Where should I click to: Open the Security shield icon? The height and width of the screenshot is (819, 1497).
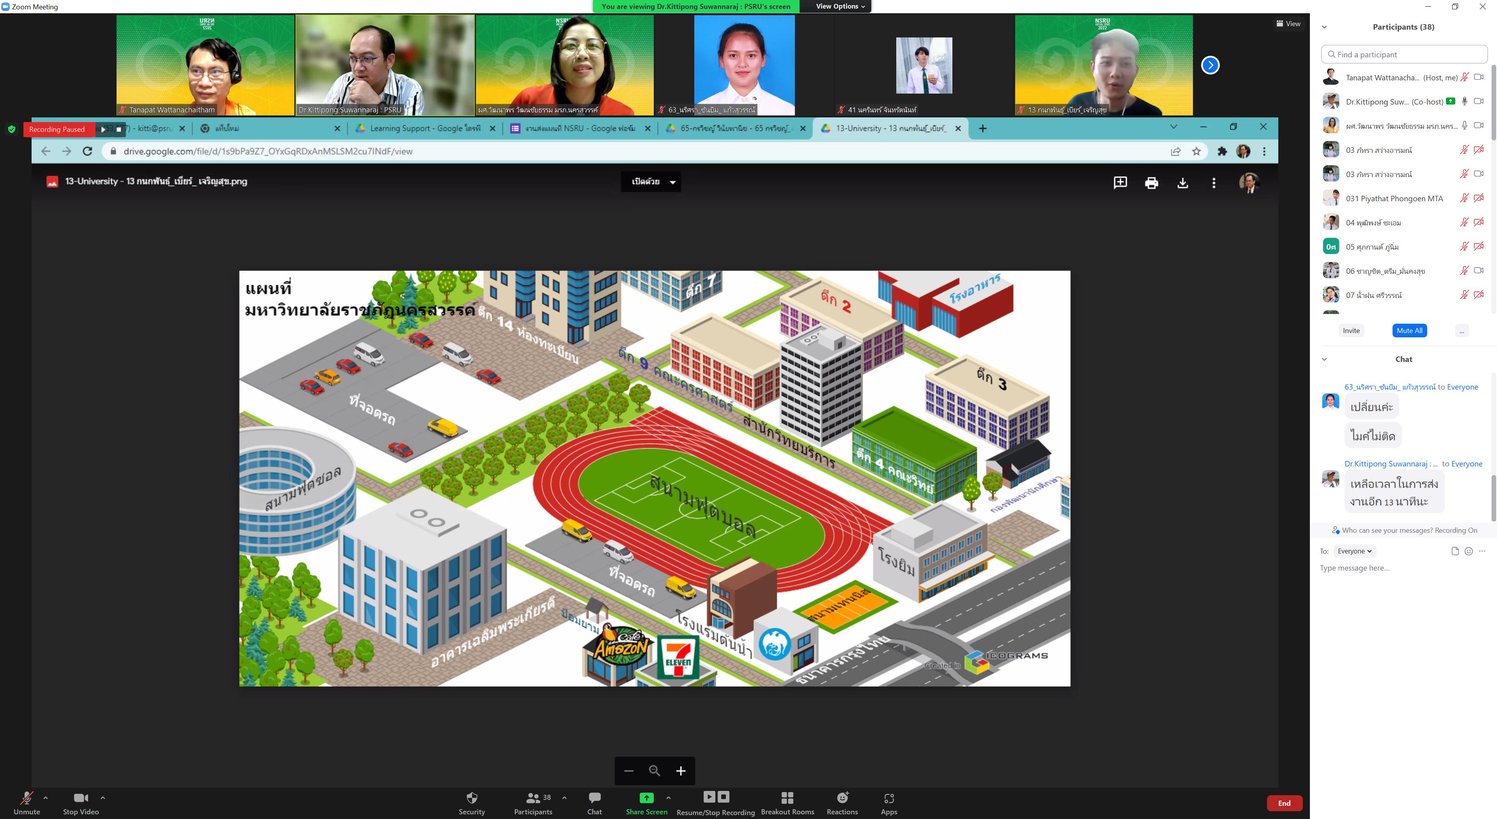472,798
